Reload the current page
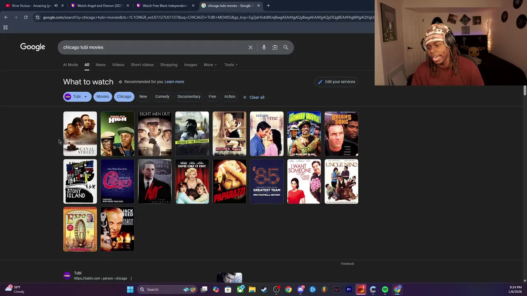This screenshot has width=527, height=296. (26, 17)
